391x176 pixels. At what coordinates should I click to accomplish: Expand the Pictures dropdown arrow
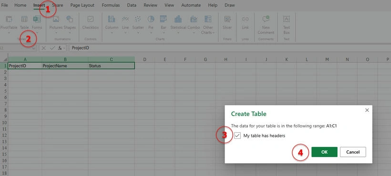coord(56,32)
